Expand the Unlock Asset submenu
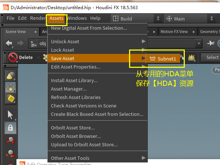The height and width of the screenshot is (165, 220). click(x=98, y=41)
